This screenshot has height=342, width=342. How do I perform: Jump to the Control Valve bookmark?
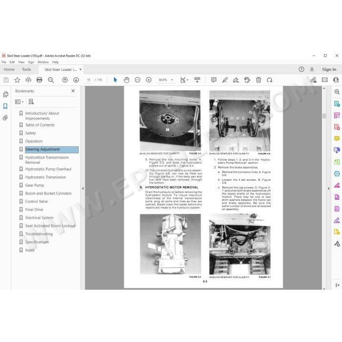pos(37,201)
